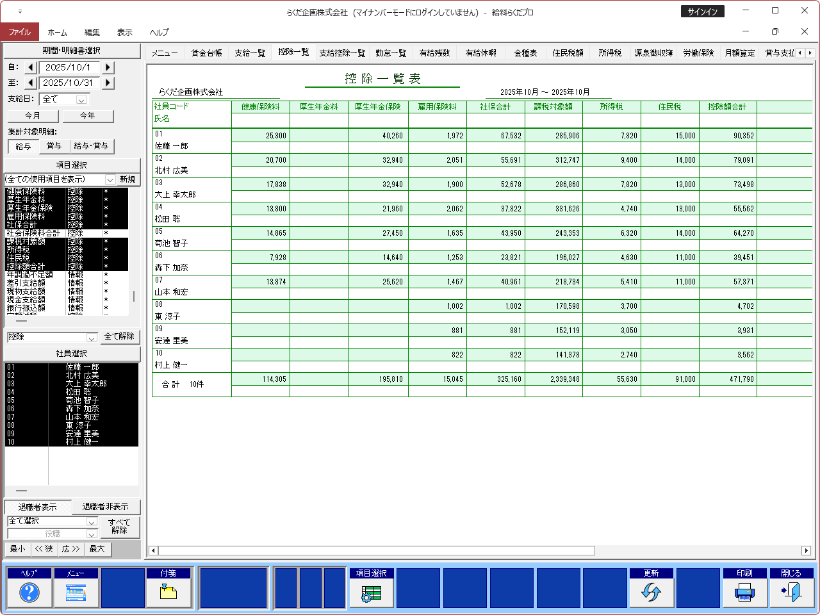Toggle the 賞与 aggregation target button
820x615 pixels.
(x=54, y=146)
